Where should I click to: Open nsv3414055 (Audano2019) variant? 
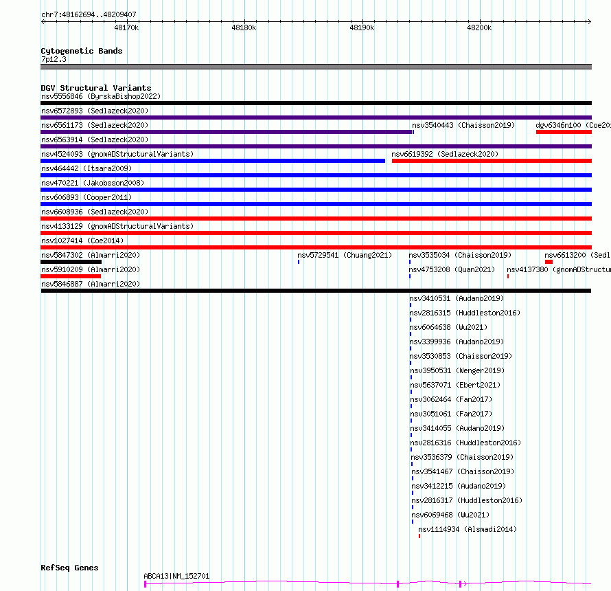(457, 428)
